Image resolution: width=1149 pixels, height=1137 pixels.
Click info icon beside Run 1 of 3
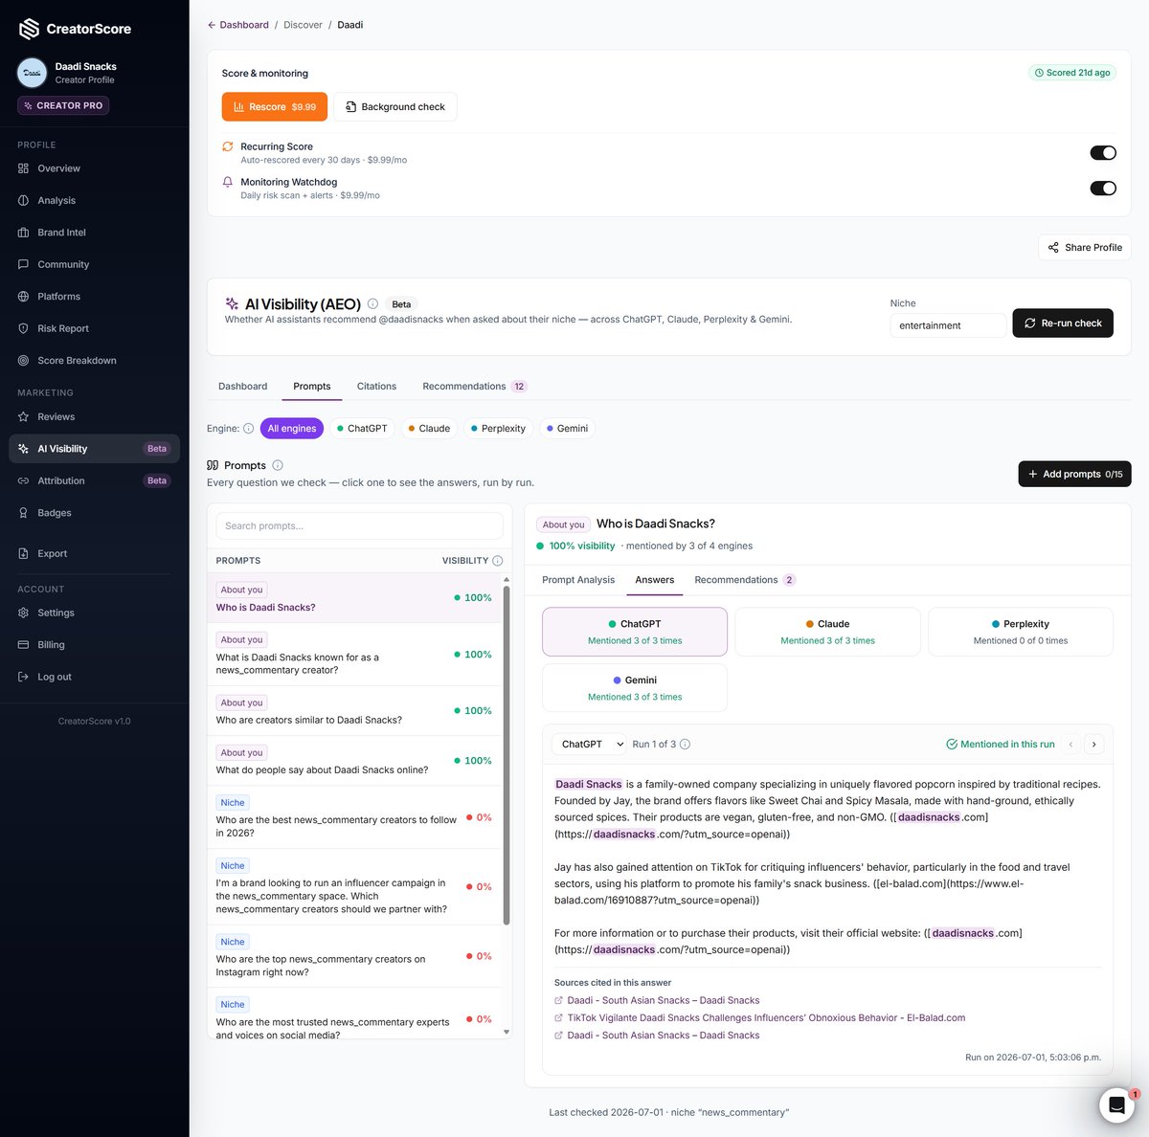click(685, 745)
